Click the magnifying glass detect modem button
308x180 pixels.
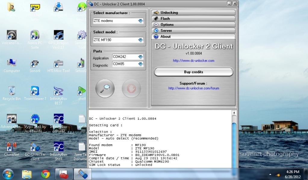coord(105,88)
